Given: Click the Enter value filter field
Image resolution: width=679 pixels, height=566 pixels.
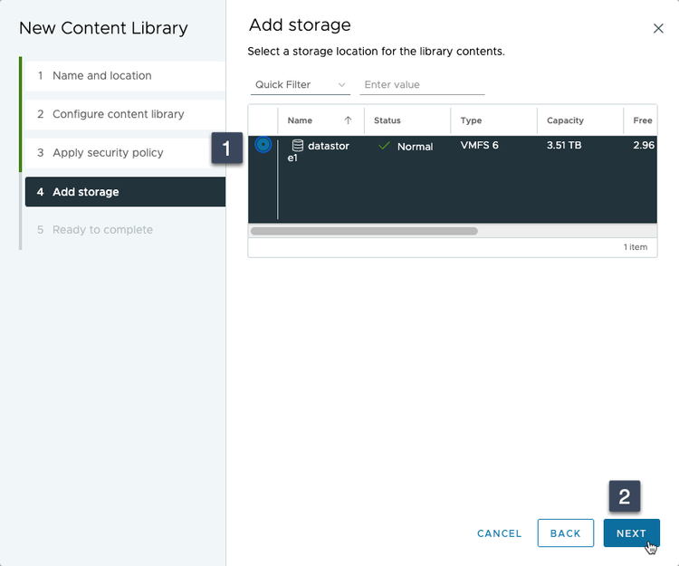Looking at the screenshot, I should click(x=422, y=85).
